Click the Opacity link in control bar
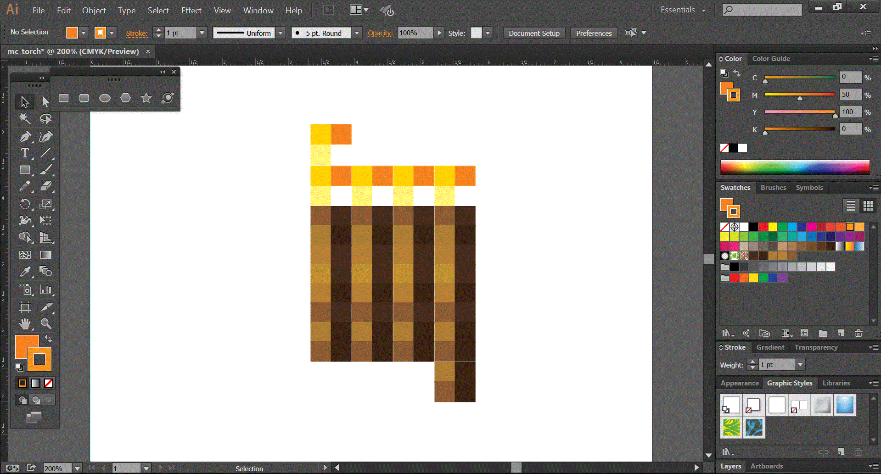The image size is (881, 474). point(380,33)
